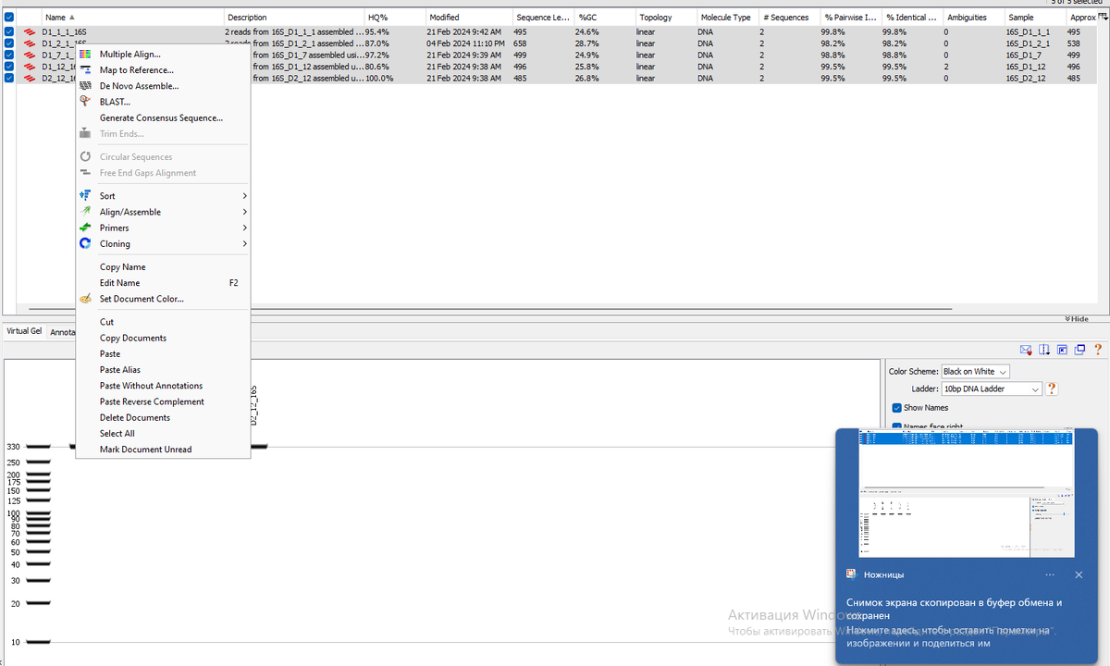This screenshot has width=1110, height=666.
Task: Sort by the Molecule Type column header
Action: coord(728,17)
